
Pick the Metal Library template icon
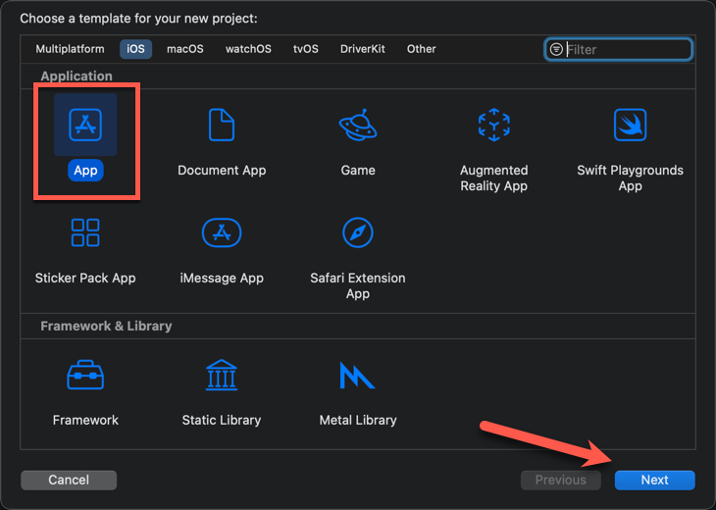[357, 375]
